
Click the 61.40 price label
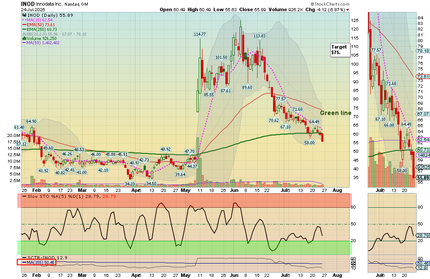(x=19, y=127)
